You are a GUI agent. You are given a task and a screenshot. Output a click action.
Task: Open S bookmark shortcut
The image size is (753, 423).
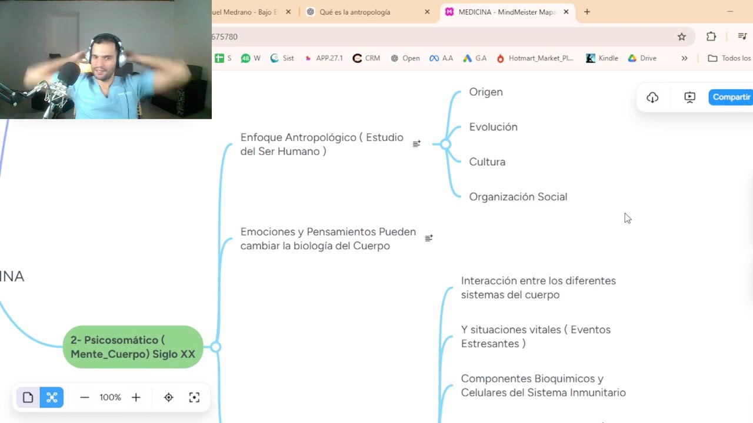(x=223, y=58)
